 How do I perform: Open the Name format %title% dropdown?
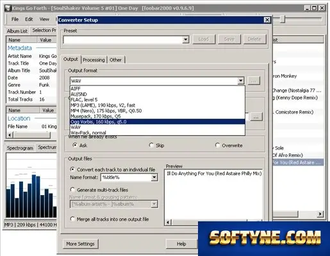(x=154, y=177)
